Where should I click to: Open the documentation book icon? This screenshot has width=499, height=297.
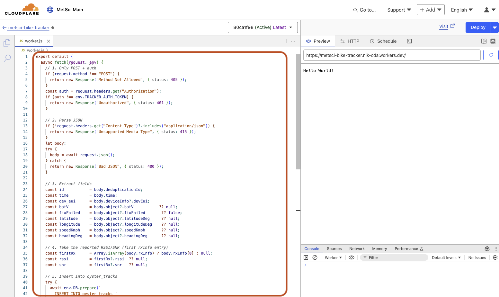[484, 41]
